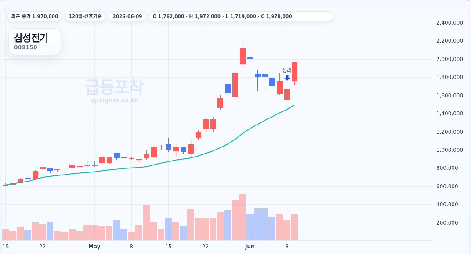Click the stock code 009150
This screenshot has width=471, height=254.
point(25,47)
